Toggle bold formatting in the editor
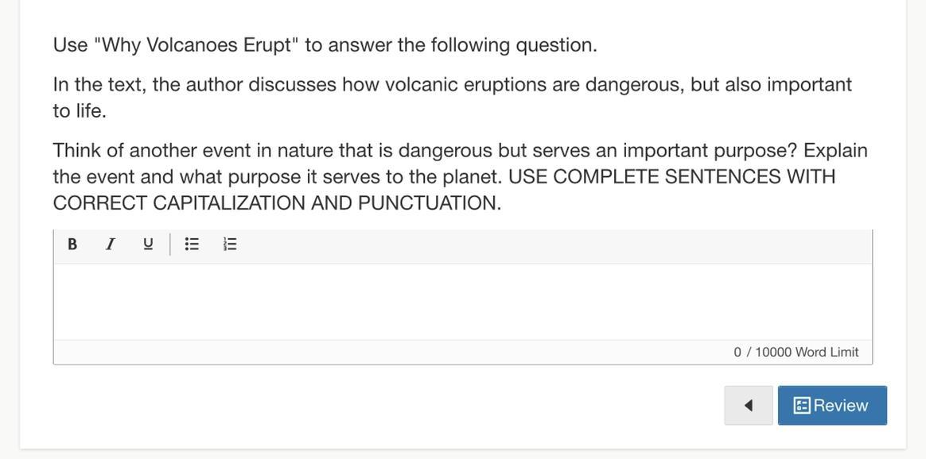 point(72,245)
